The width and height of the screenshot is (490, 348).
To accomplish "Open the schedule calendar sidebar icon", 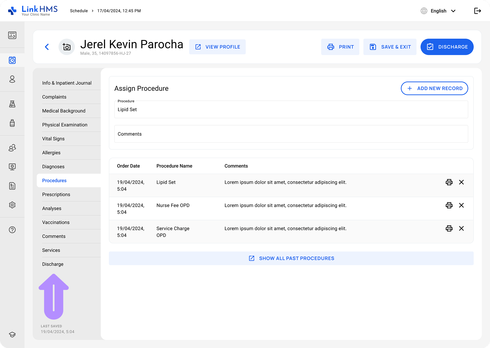I will click(x=12, y=60).
